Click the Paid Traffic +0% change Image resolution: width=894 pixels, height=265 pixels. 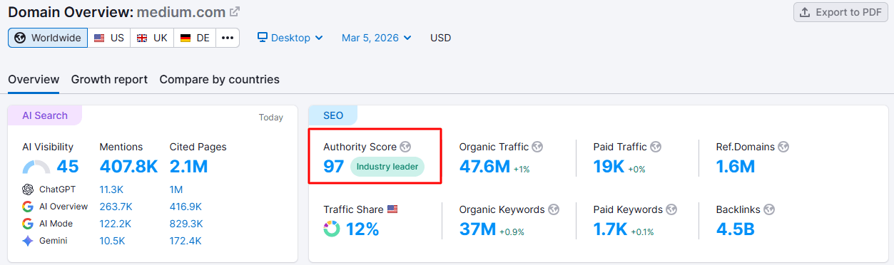point(636,170)
